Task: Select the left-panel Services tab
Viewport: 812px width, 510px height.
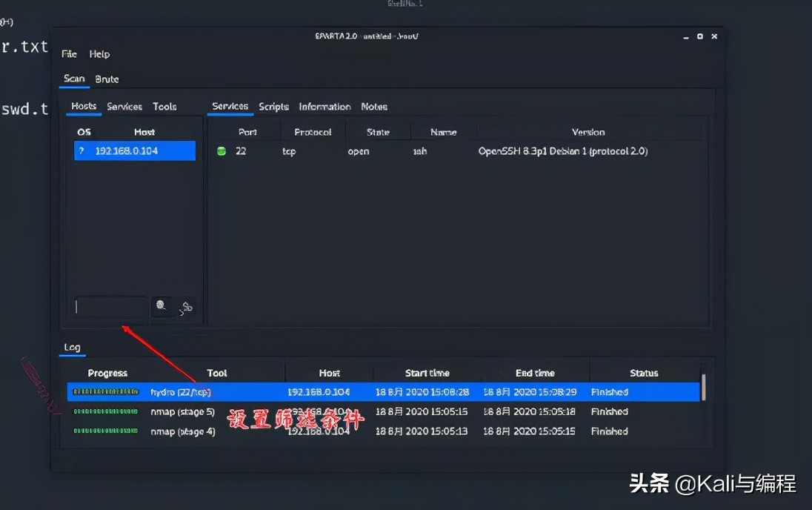Action: tap(124, 107)
